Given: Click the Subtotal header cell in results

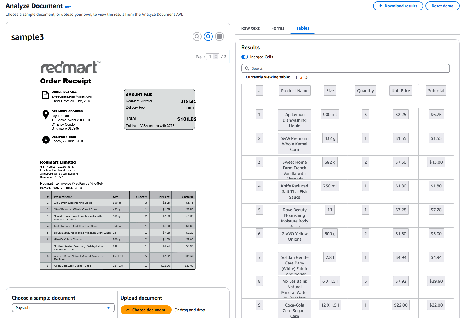Looking at the screenshot, I should click(x=436, y=91).
